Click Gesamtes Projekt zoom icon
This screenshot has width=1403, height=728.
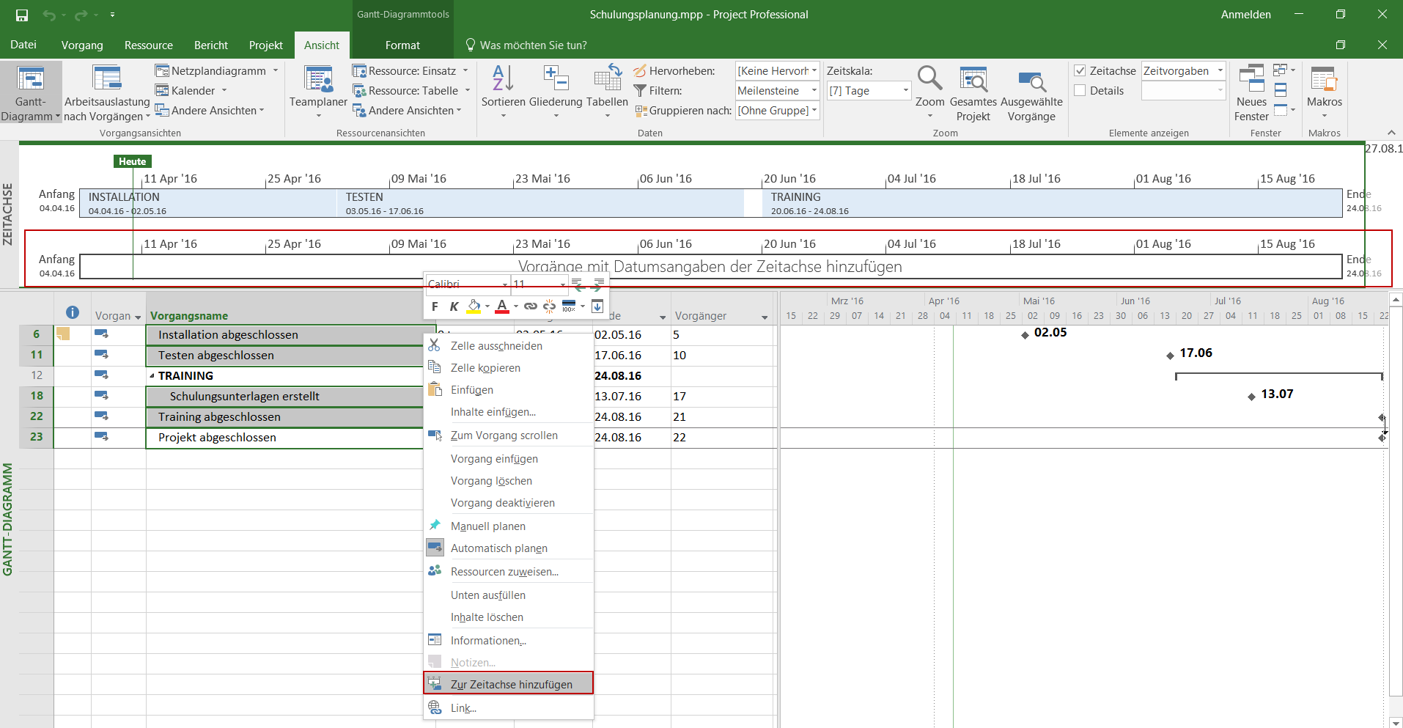click(973, 79)
